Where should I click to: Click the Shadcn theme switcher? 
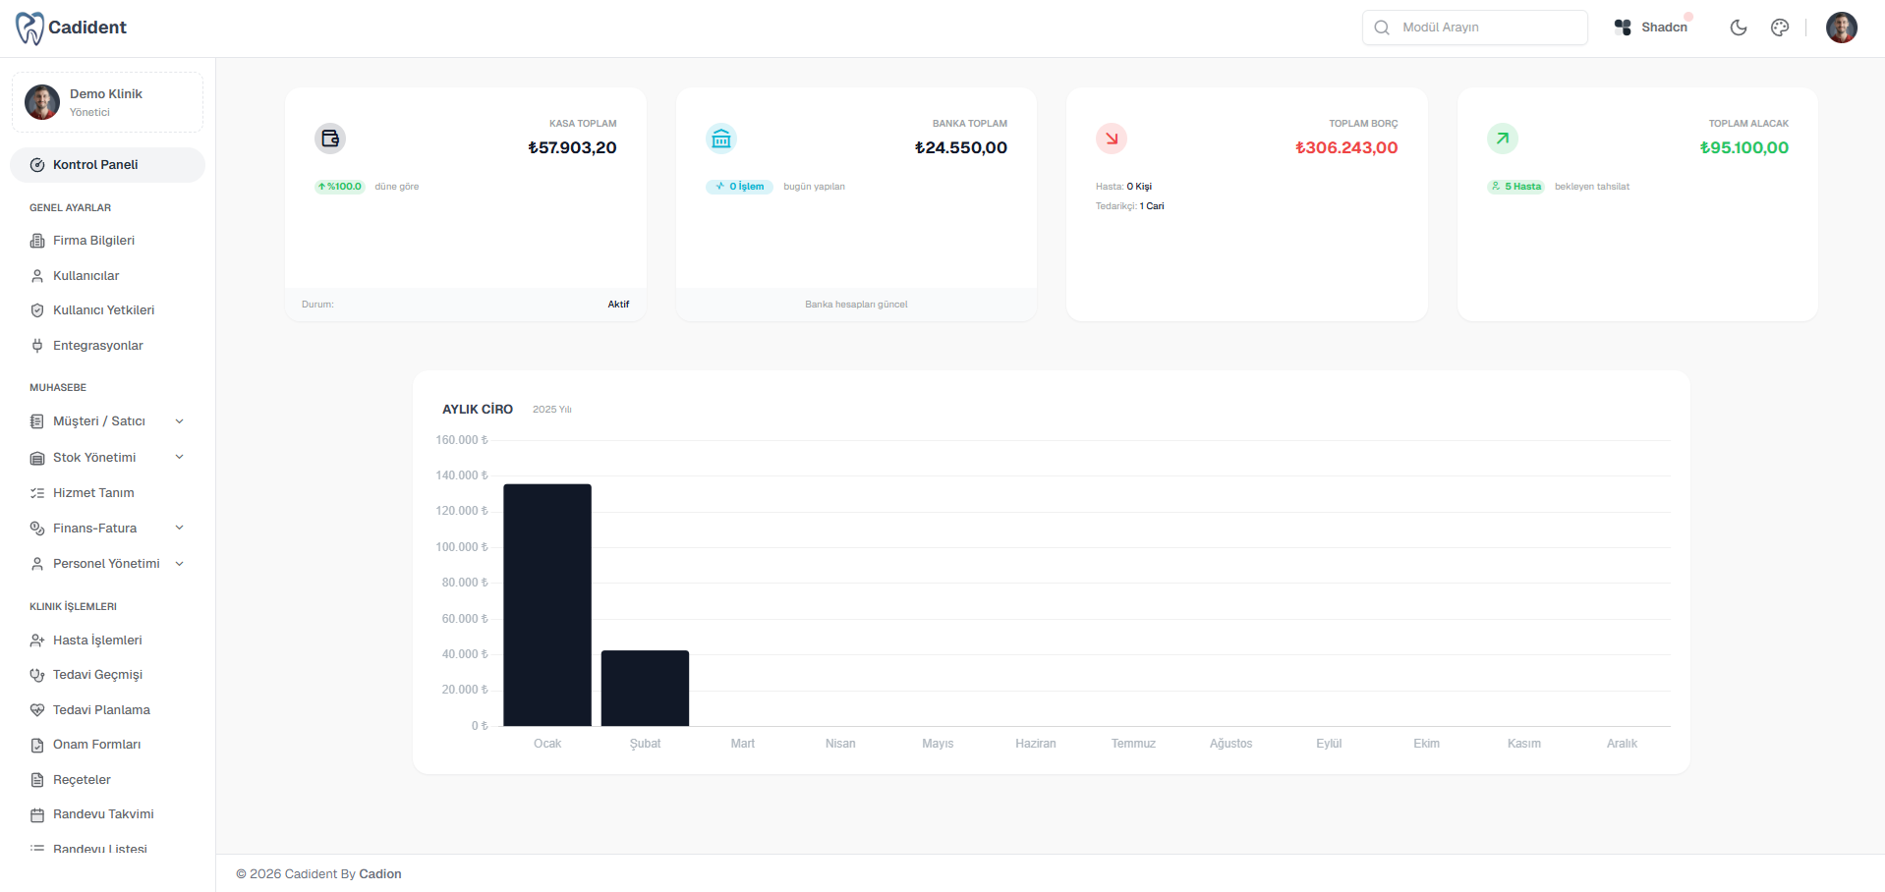tap(1652, 27)
